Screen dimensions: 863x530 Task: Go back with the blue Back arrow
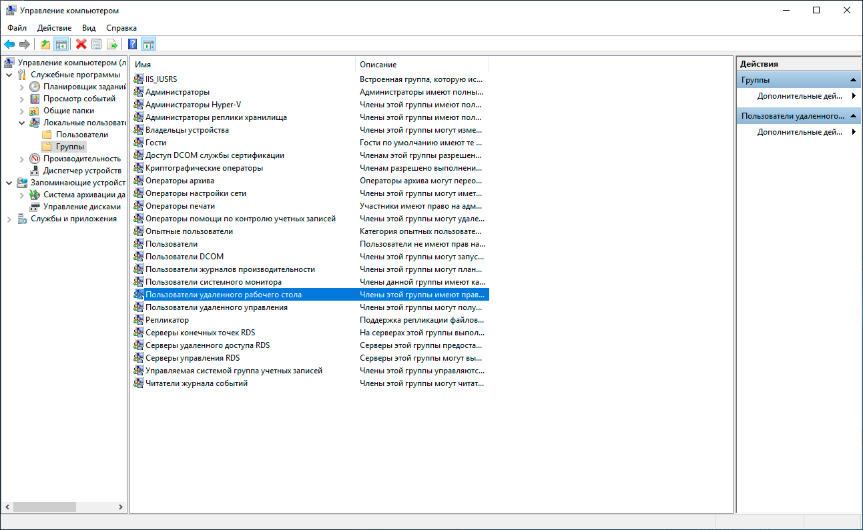point(9,45)
